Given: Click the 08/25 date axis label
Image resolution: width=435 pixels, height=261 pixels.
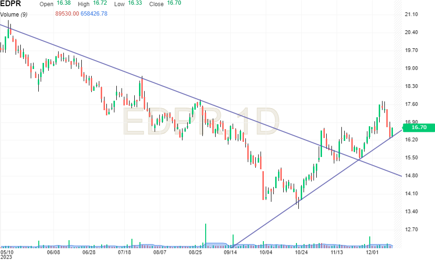Looking at the screenshot, I should pyautogui.click(x=195, y=252).
